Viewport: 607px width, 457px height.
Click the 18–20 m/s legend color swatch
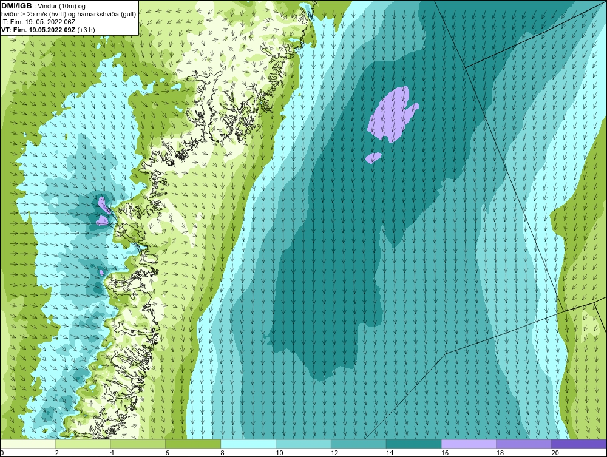tap(524, 444)
